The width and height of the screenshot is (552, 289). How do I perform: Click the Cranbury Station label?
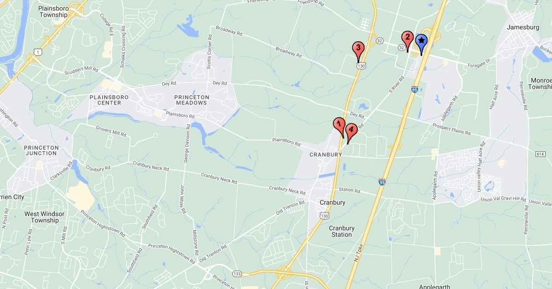pos(342,231)
